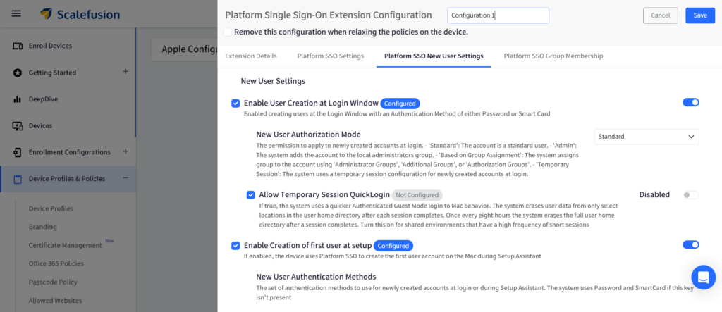
Task: Click the configuration name input field
Action: (x=498, y=15)
